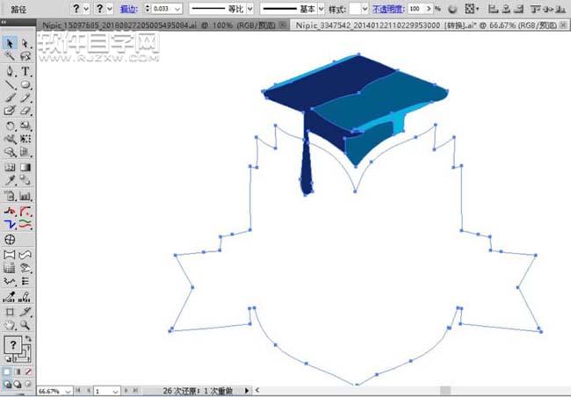Select the Eraser tool
571x397 pixels.
25,111
